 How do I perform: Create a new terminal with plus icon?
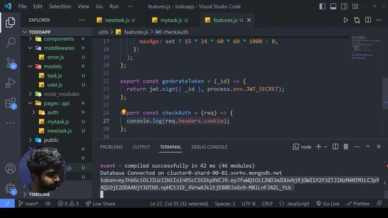pos(319,147)
